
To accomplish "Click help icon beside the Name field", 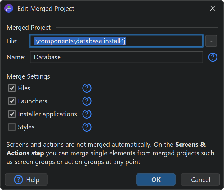I will pyautogui.click(x=213, y=57).
